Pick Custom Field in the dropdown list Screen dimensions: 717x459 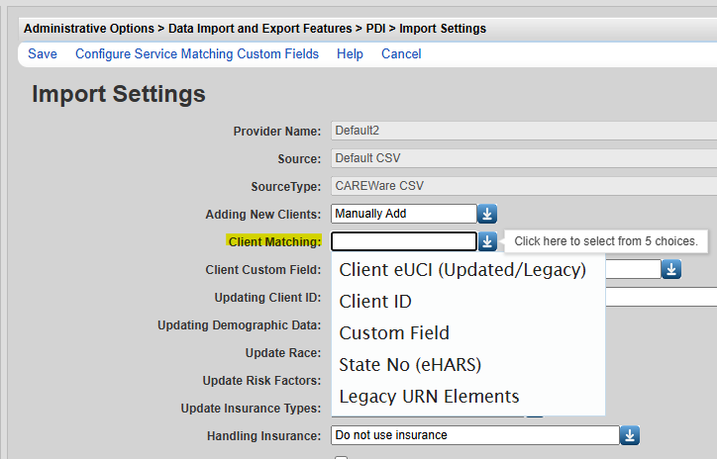pos(394,332)
